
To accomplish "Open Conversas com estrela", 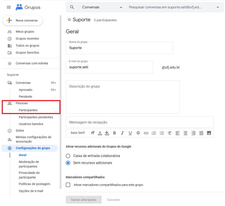I will 32,64.
